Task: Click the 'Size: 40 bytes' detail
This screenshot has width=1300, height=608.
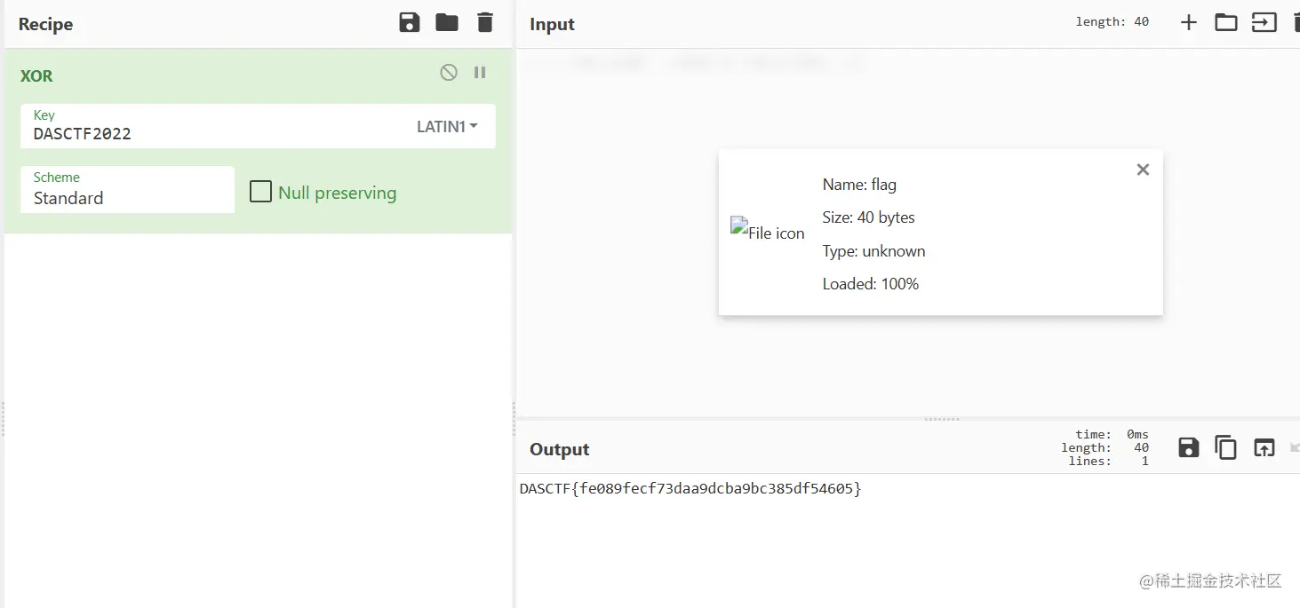Action: point(868,217)
